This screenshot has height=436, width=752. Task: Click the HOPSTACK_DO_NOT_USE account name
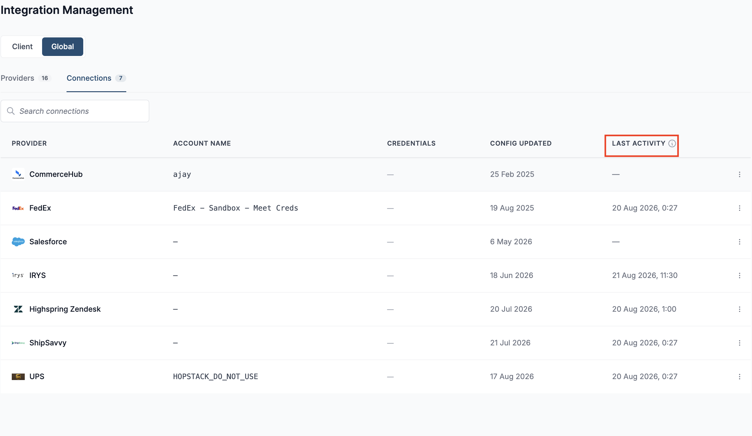pyautogui.click(x=215, y=377)
